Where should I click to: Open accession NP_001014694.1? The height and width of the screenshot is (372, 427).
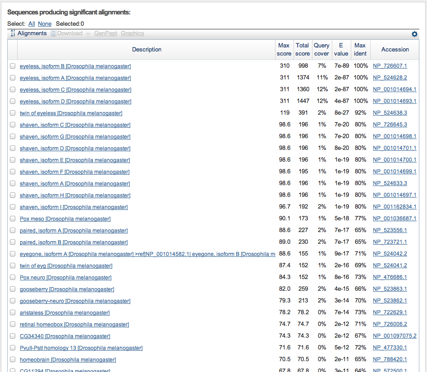[x=395, y=89]
